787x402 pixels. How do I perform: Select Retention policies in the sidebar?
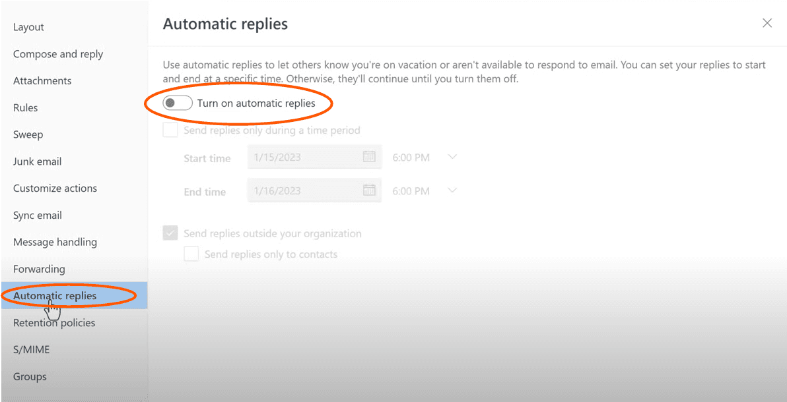pos(53,322)
